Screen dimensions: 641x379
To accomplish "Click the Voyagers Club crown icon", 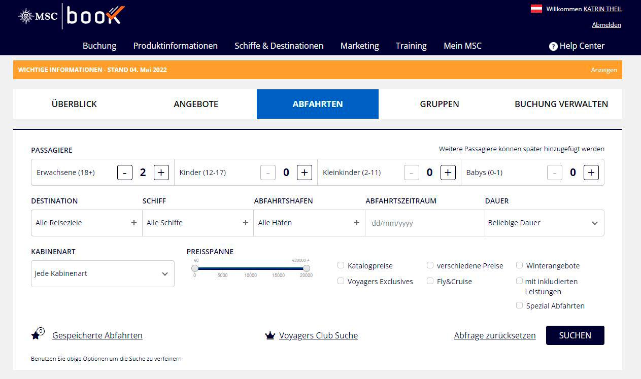I will click(x=270, y=335).
